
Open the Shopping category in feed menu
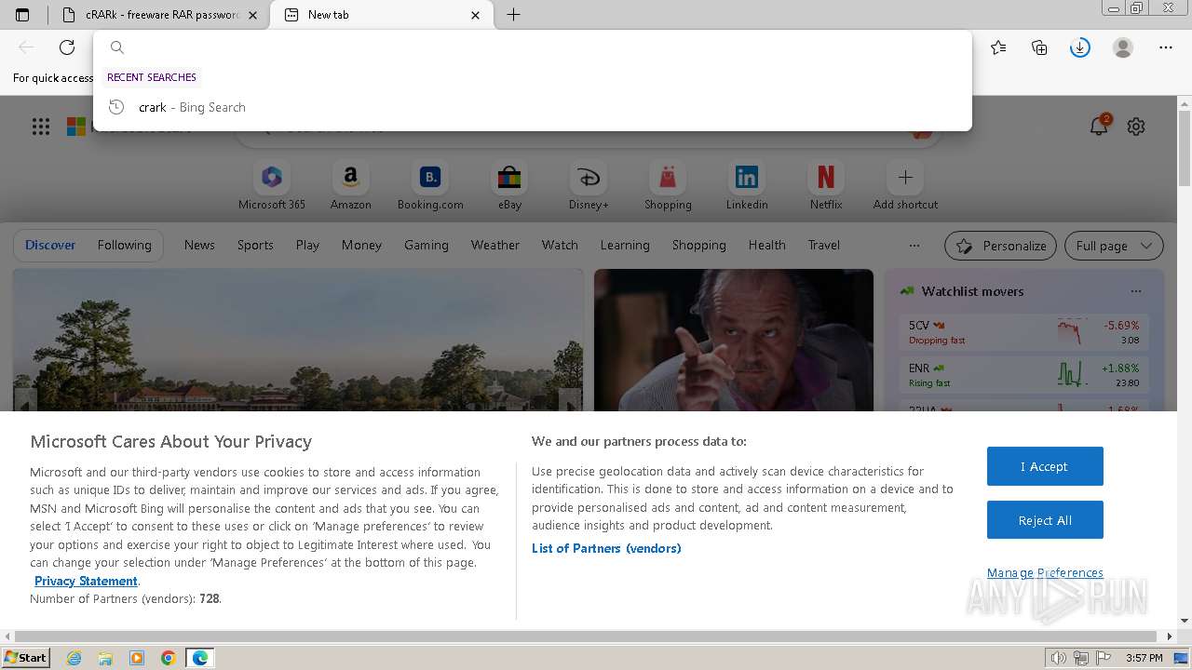699,245
